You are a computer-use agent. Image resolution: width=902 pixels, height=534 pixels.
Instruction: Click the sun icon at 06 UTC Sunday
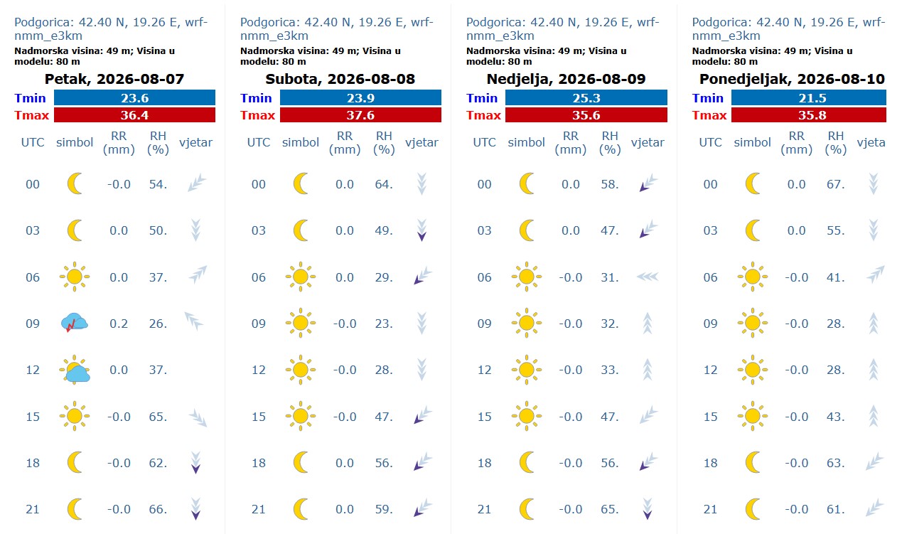point(526,277)
